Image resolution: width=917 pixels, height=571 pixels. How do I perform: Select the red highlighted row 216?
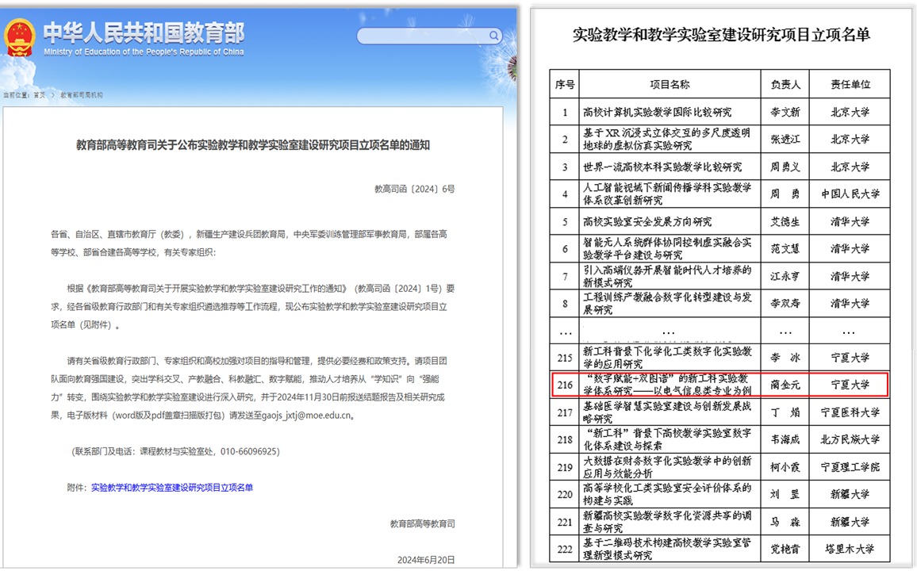click(719, 384)
